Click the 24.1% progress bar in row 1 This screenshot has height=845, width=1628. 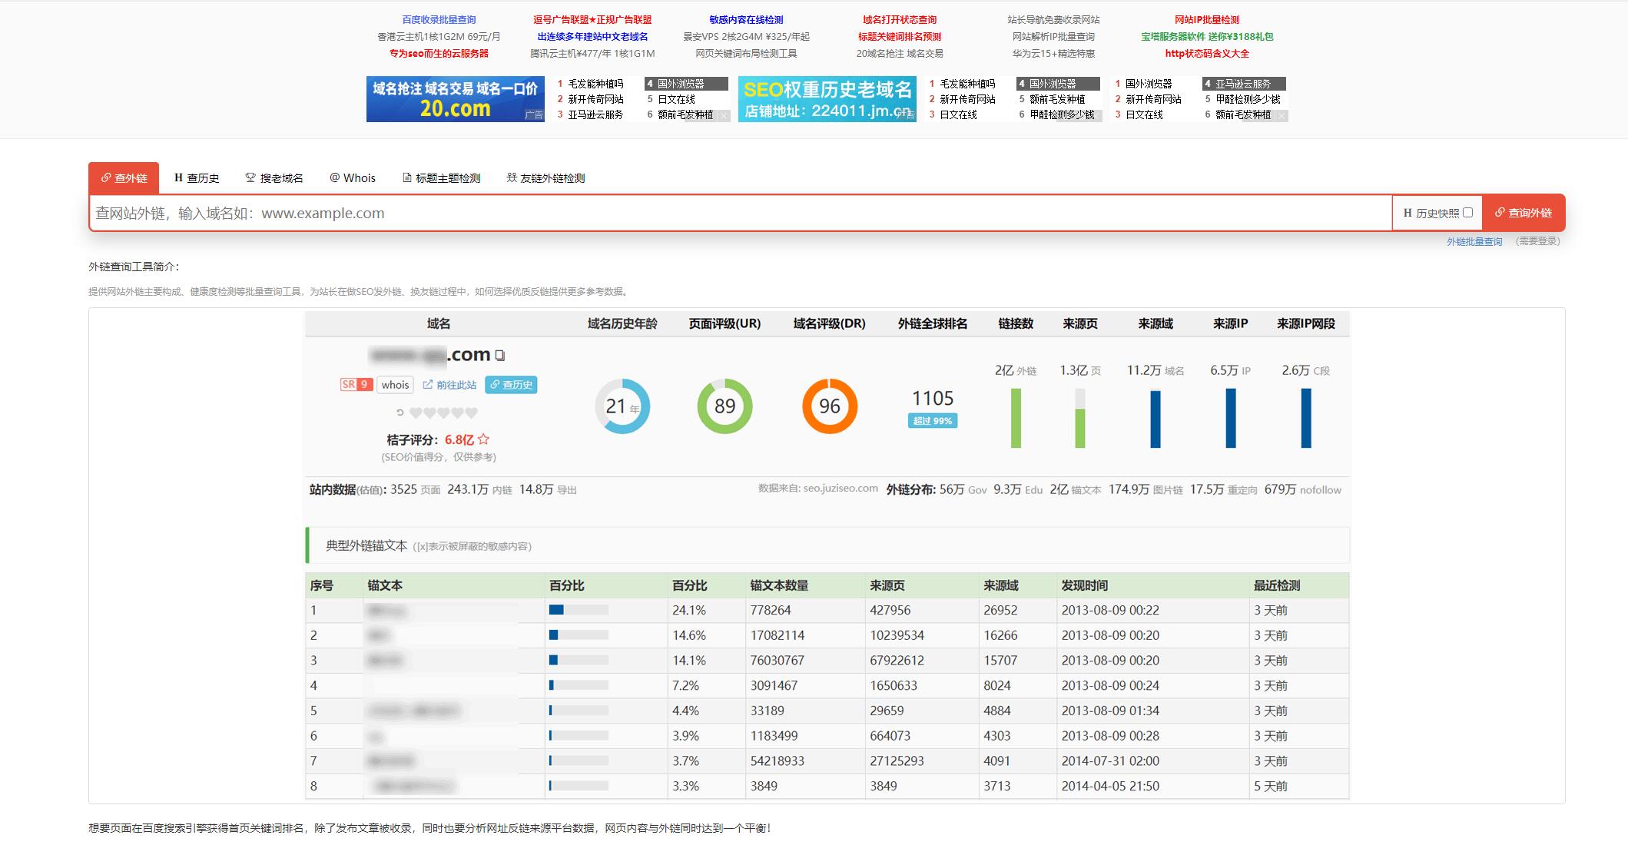click(x=579, y=610)
